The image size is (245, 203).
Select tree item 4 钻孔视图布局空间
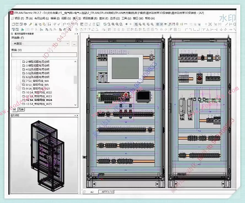tap(37, 69)
